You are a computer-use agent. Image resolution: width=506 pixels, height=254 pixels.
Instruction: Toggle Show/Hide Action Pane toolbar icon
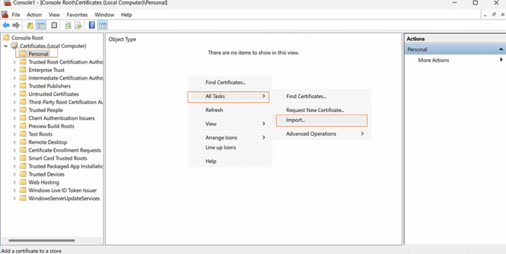tap(102, 25)
